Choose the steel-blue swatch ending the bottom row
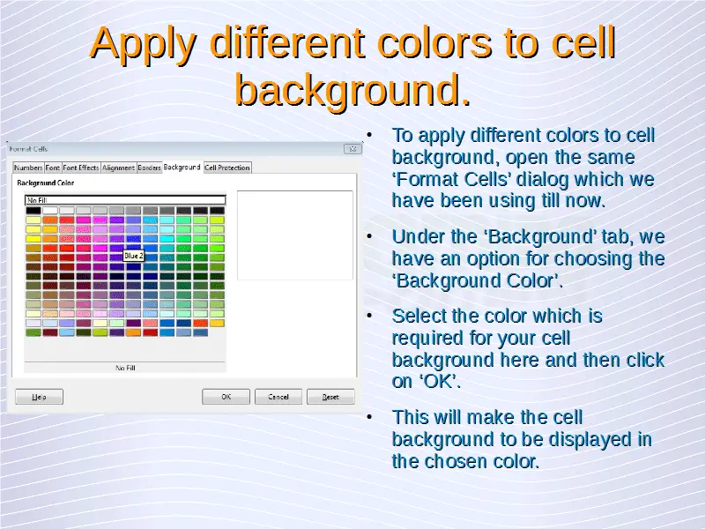705x529 pixels. tap(200, 332)
